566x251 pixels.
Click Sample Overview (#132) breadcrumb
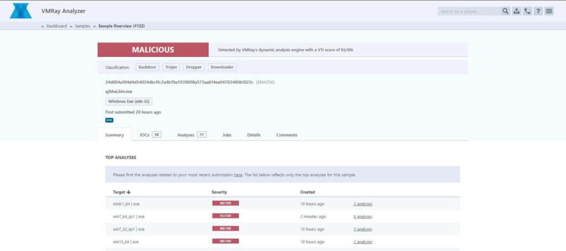tap(122, 26)
